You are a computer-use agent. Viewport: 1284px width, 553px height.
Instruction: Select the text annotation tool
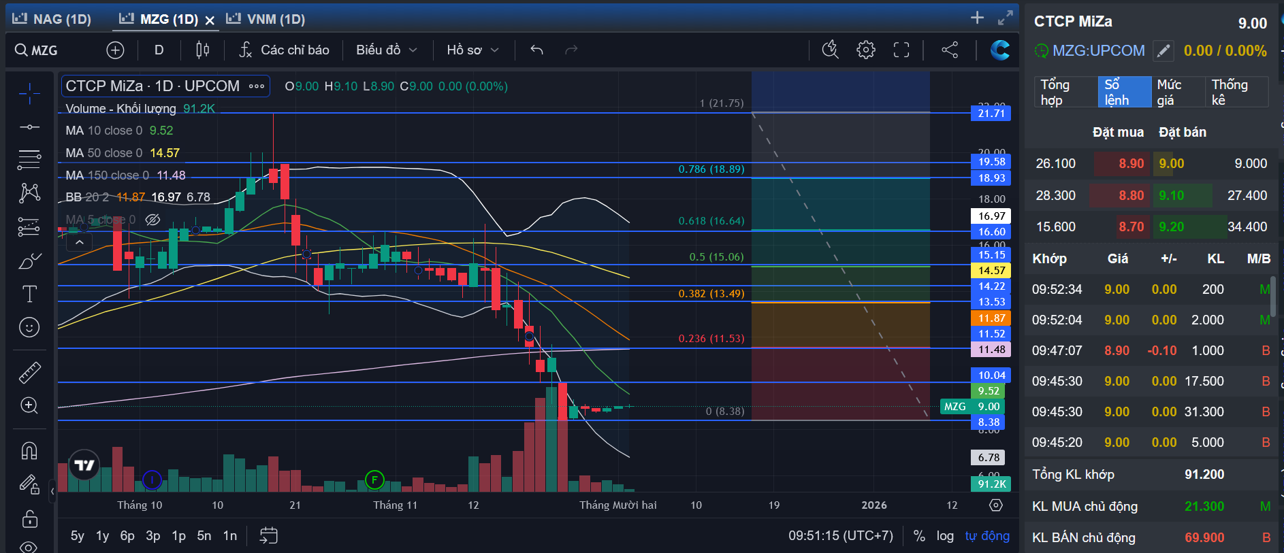tap(29, 294)
